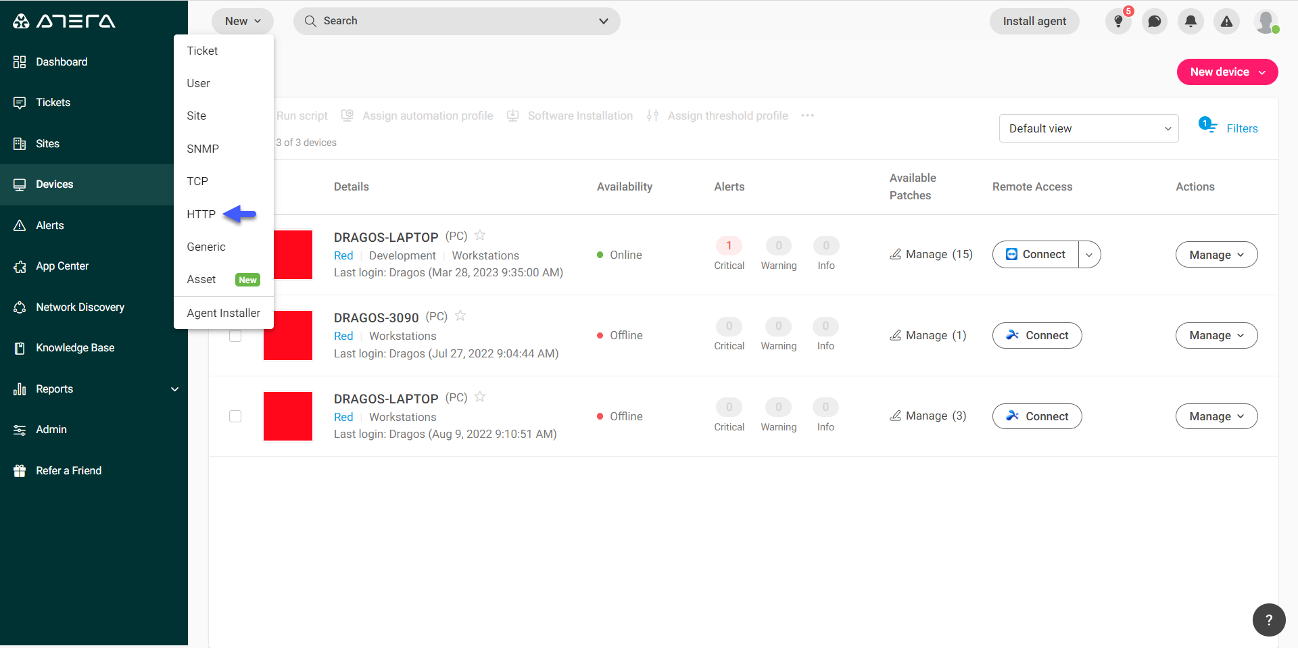Open the New device dropdown
Image resolution: width=1298 pixels, height=648 pixels.
1227,72
